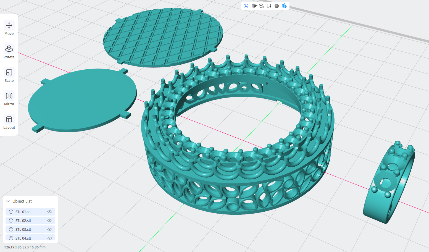Toggle the blue striped view icon
The image size is (429, 252).
click(x=284, y=6)
